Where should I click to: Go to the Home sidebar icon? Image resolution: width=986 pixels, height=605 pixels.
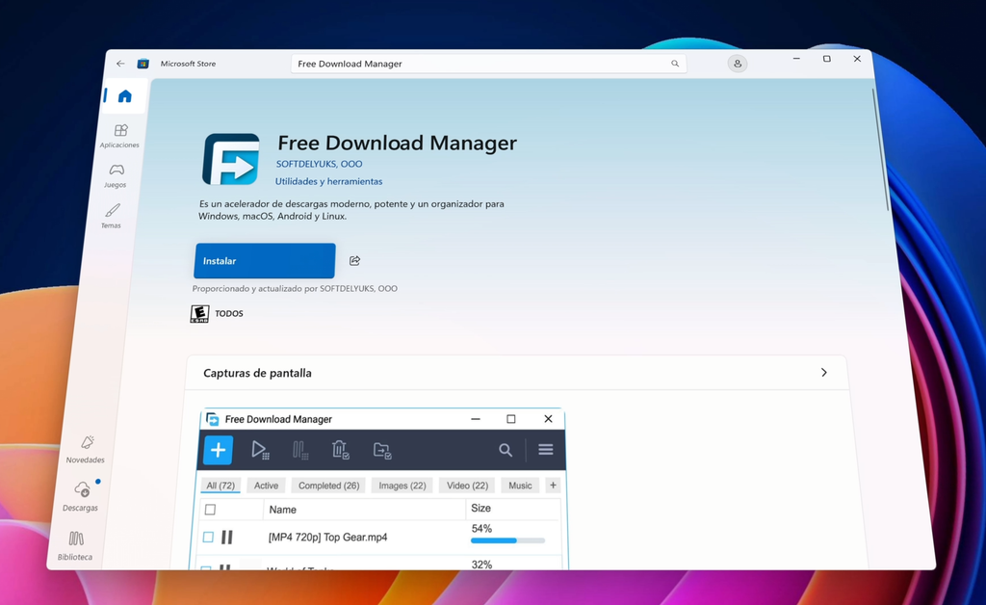pos(124,96)
